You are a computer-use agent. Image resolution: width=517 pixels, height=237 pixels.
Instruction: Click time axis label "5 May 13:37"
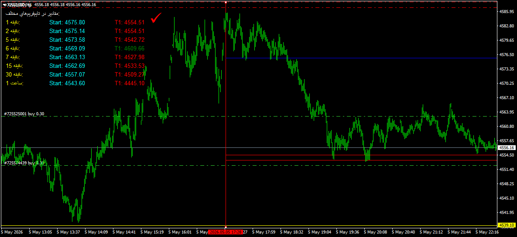pos(68,232)
